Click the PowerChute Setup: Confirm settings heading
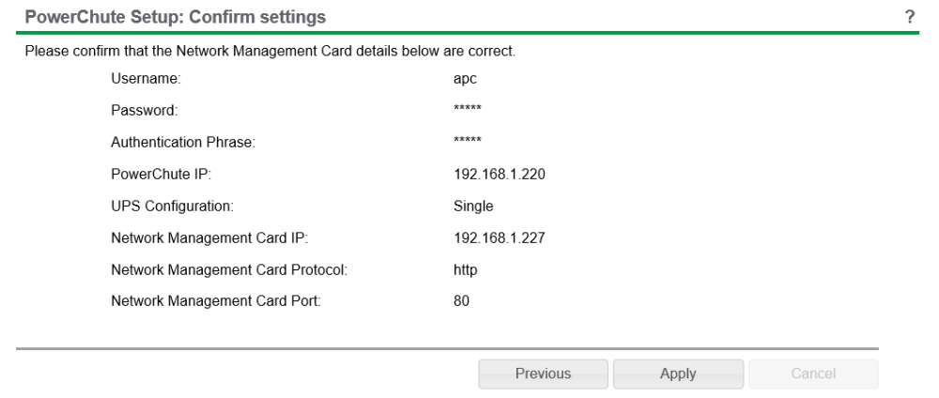939x398 pixels. coord(176,17)
